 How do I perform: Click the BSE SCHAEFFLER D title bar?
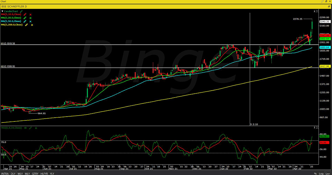click(166, 7)
